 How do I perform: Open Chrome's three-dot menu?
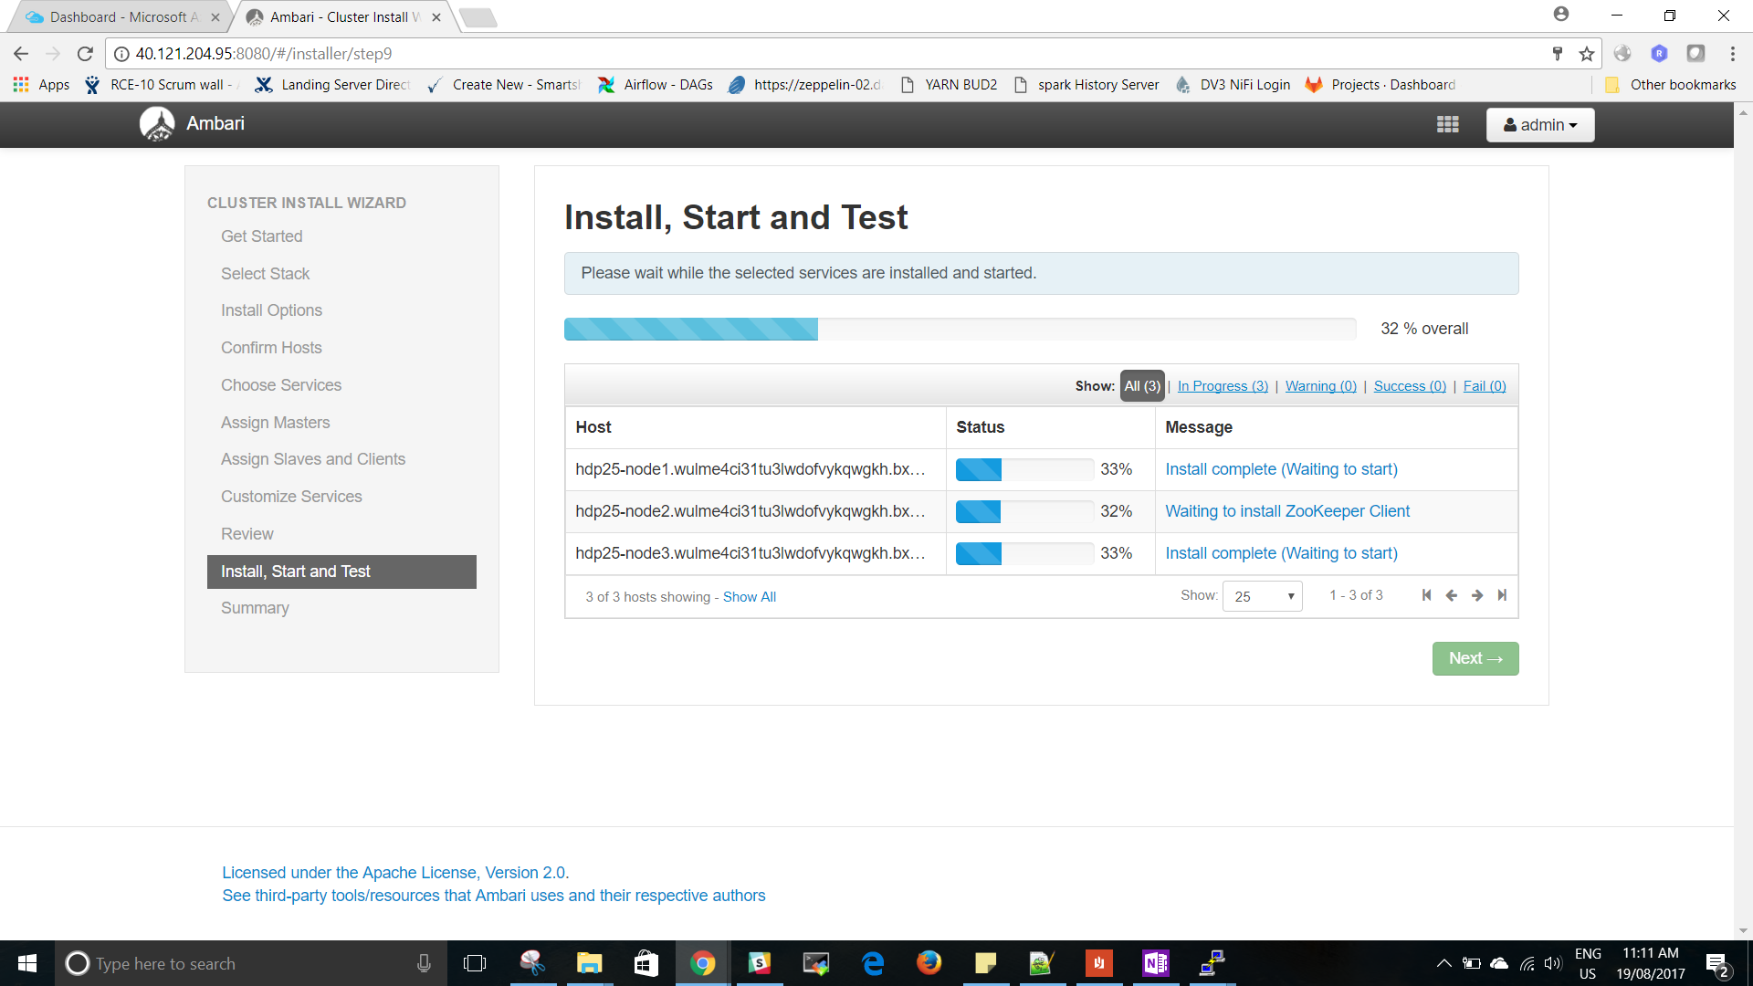click(1733, 54)
